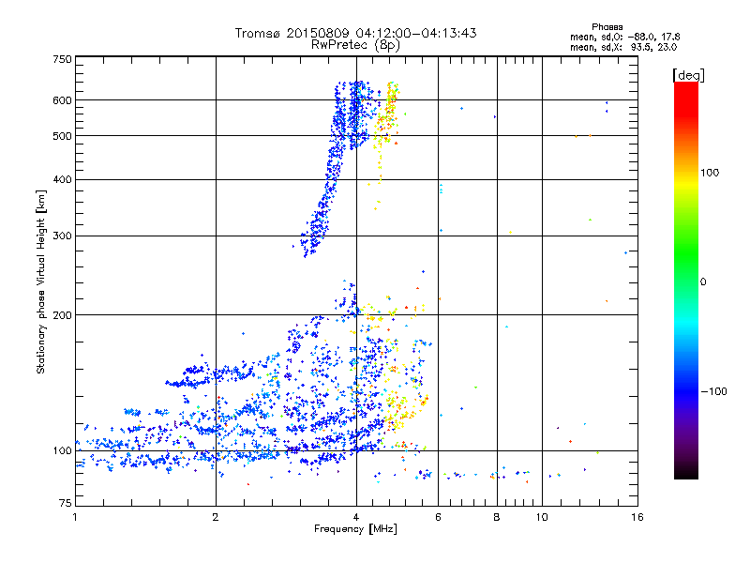Click the x-axis tick label '6'
This screenshot has height=563, width=750.
click(438, 517)
